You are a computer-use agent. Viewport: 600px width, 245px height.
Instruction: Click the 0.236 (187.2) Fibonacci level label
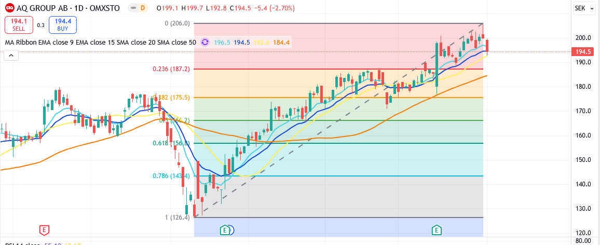tap(171, 69)
